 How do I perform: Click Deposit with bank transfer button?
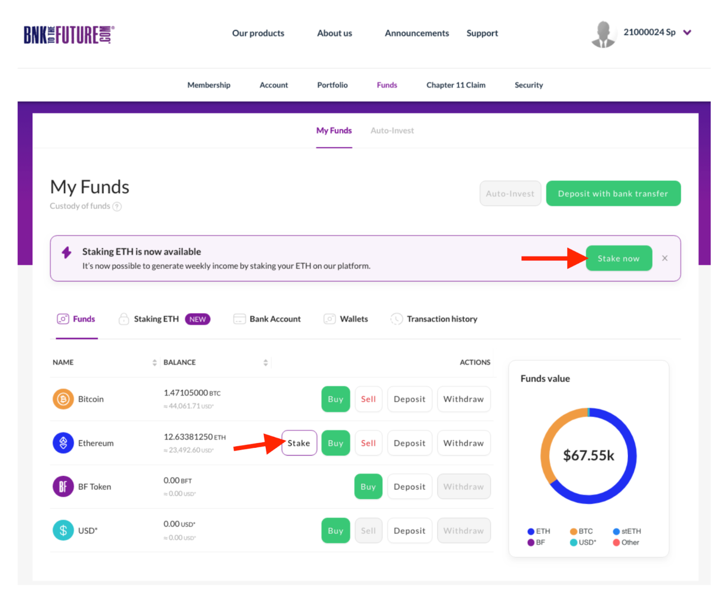[613, 194]
